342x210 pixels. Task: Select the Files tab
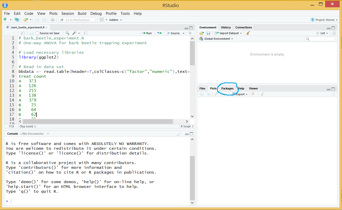[x=202, y=88]
